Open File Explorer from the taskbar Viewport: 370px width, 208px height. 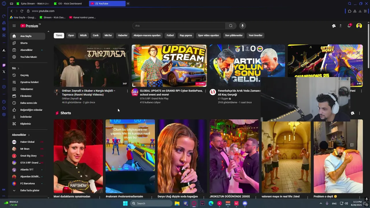point(177,203)
